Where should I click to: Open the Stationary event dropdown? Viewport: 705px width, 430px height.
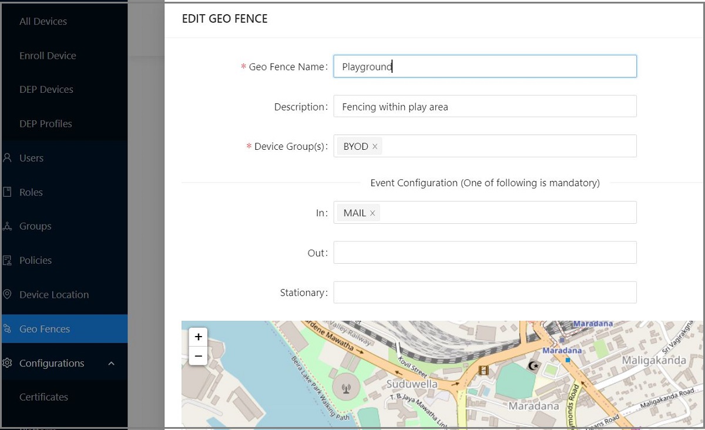(485, 293)
